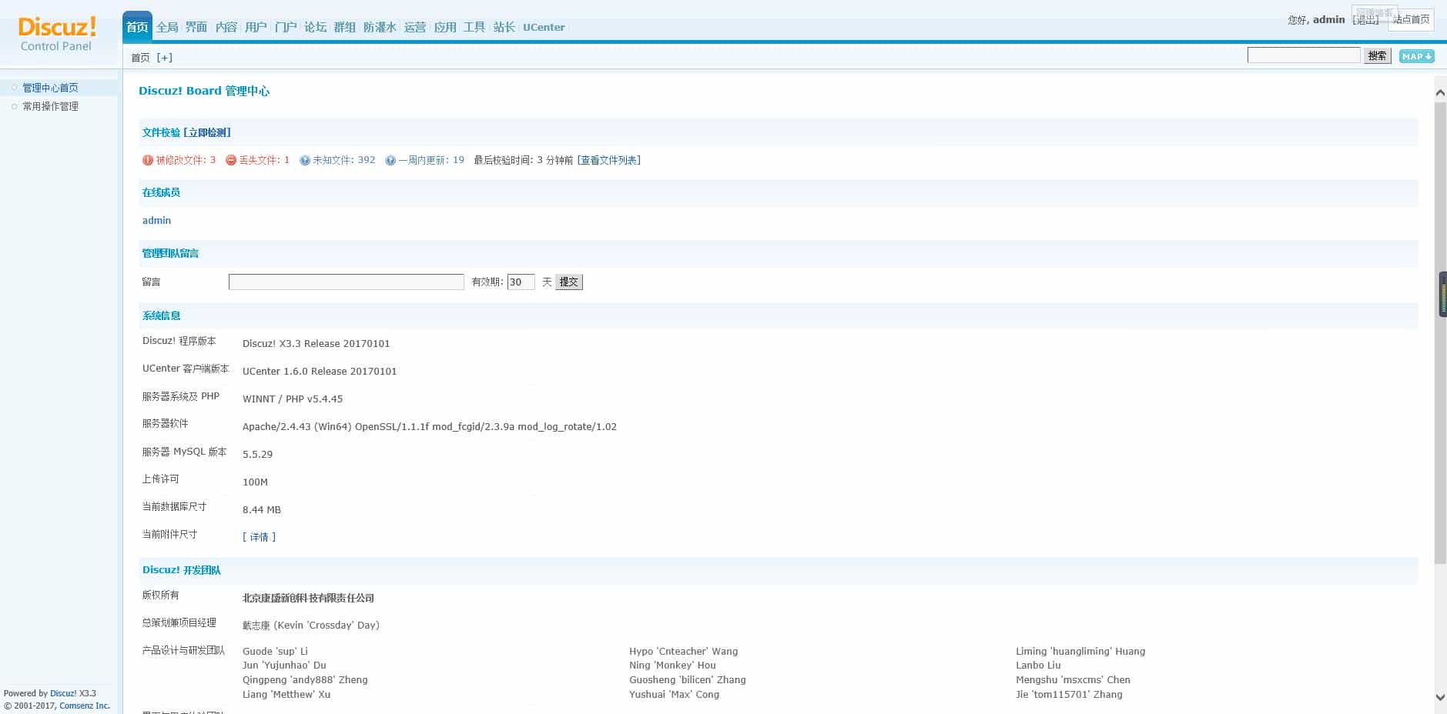Click the 8.44 MB database size value
Image resolution: width=1447 pixels, height=714 pixels.
262,509
